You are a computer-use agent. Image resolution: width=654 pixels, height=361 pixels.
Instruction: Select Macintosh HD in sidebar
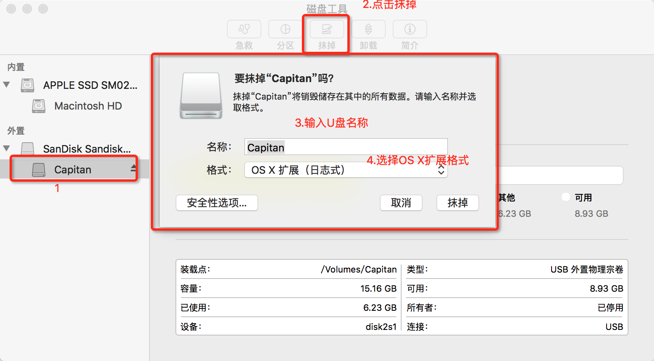(88, 106)
